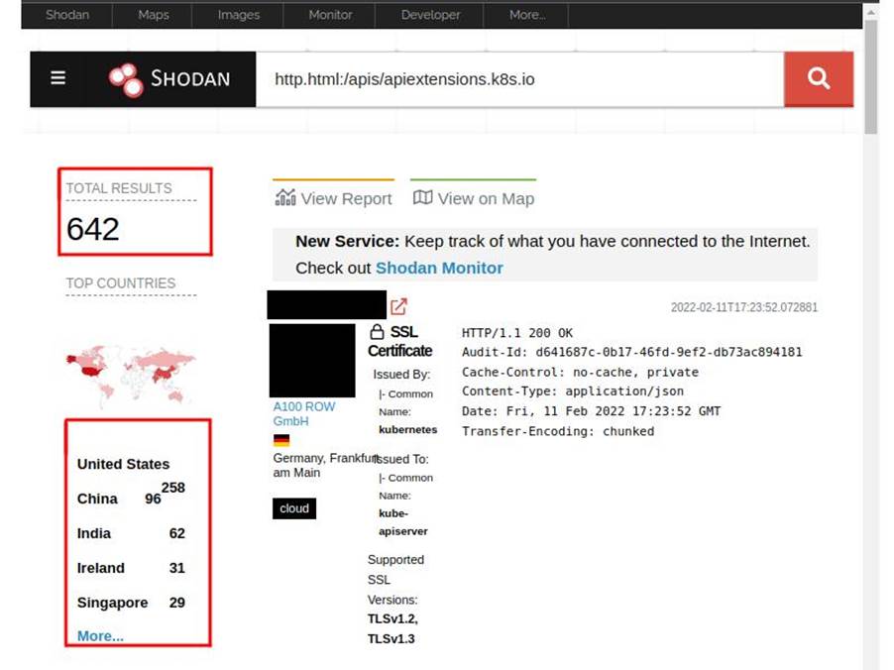894x670 pixels.
Task: Click the Ireland count 31
Action: [x=177, y=568]
